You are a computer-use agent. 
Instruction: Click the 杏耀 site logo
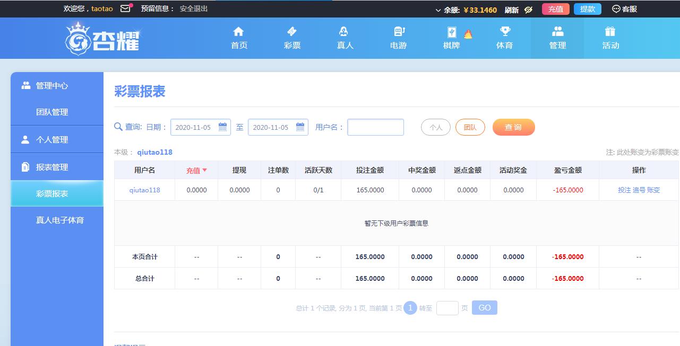(x=104, y=38)
